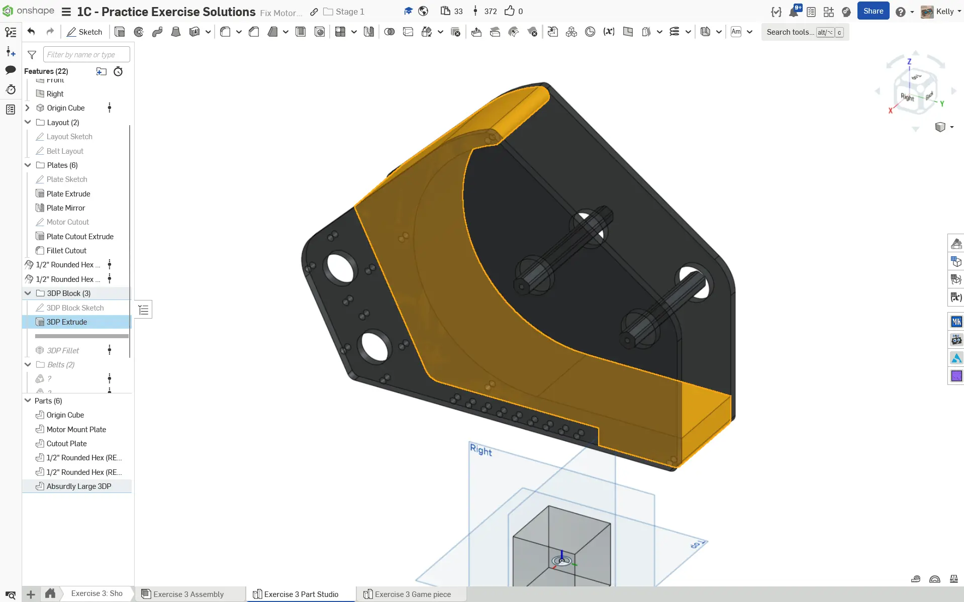
Task: Click the Filter by name or type field
Action: pyautogui.click(x=86, y=55)
